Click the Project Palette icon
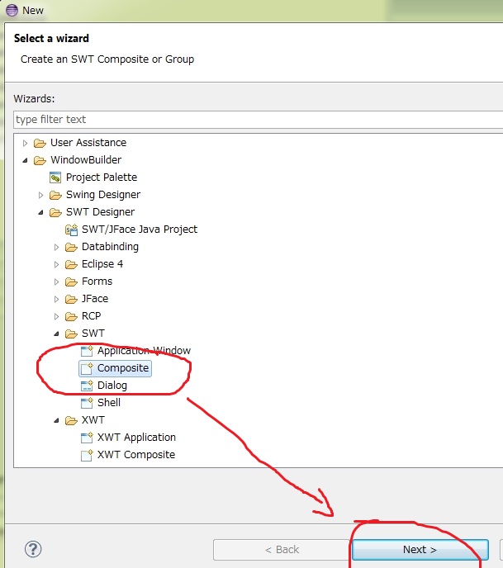The image size is (503, 568). [55, 177]
